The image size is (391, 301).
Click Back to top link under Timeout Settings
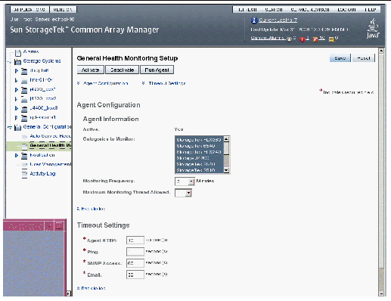coord(93,288)
